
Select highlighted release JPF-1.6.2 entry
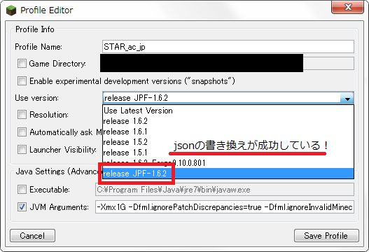(228, 174)
